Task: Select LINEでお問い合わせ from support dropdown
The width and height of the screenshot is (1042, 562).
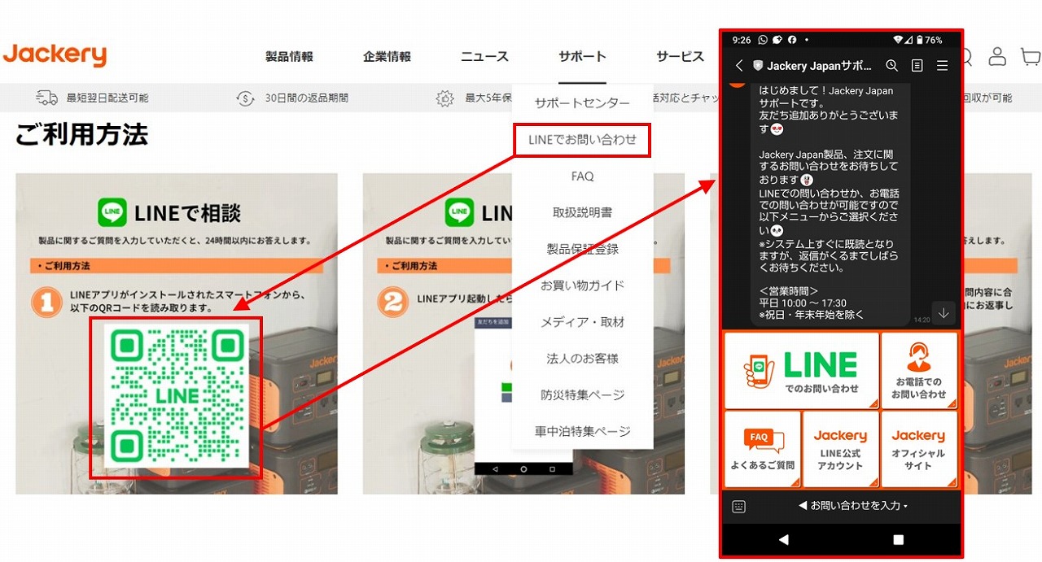Action: 582,140
